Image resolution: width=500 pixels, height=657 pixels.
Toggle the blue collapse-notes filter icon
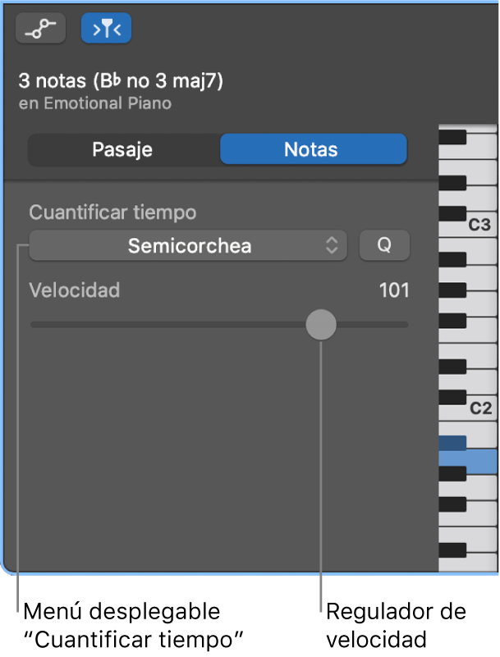[x=106, y=27]
